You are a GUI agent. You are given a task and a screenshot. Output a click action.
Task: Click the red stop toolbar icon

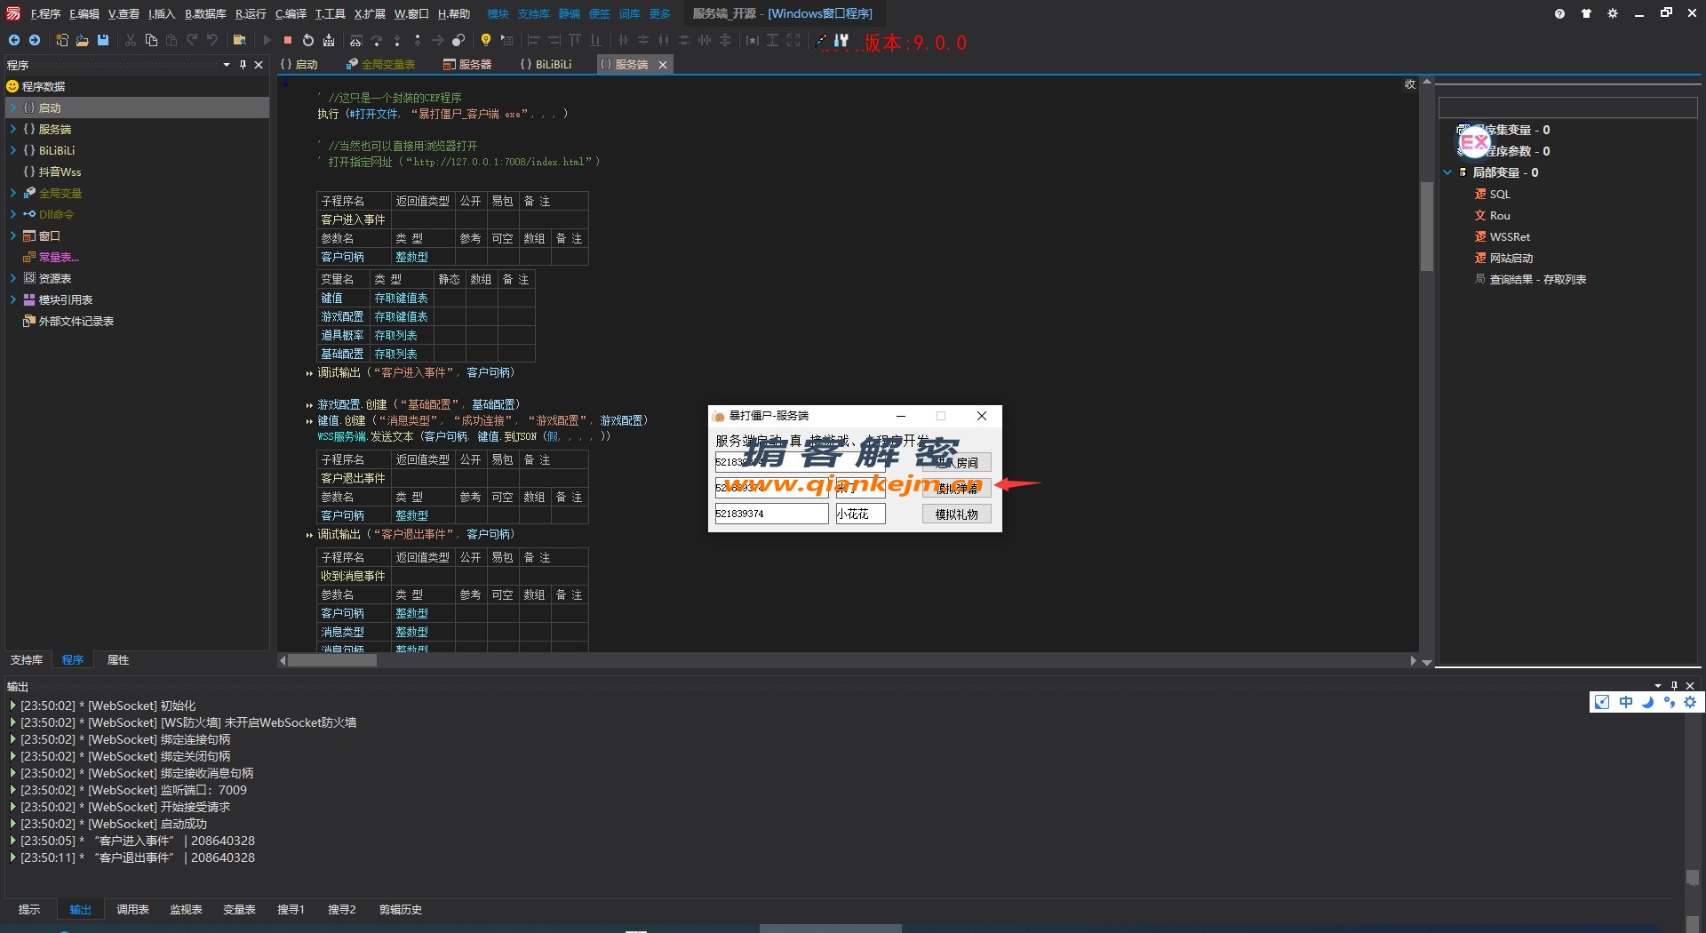(x=288, y=41)
